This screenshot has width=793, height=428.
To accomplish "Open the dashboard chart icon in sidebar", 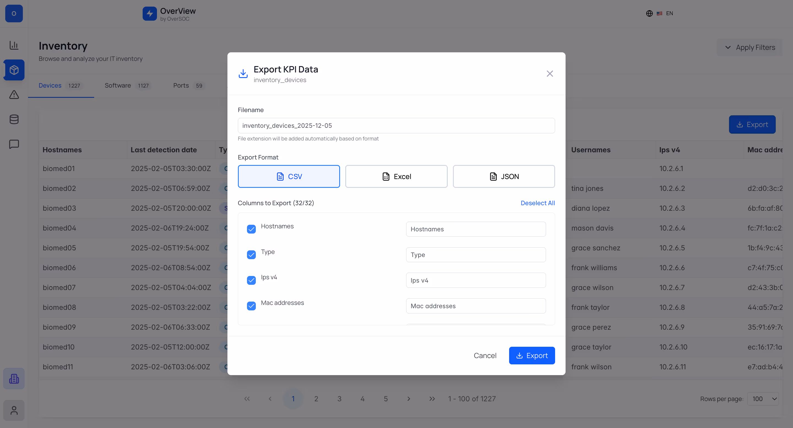I will [x=14, y=45].
